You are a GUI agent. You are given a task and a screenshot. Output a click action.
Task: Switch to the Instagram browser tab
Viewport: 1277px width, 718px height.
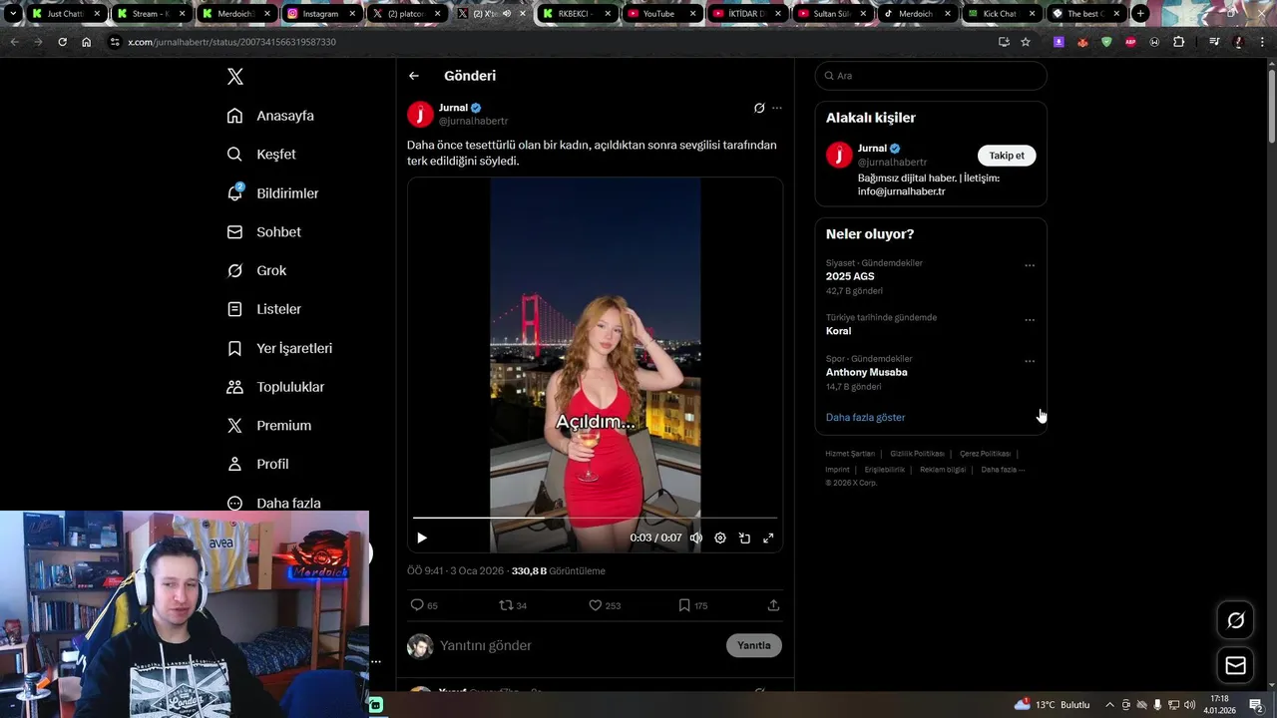coord(319,14)
